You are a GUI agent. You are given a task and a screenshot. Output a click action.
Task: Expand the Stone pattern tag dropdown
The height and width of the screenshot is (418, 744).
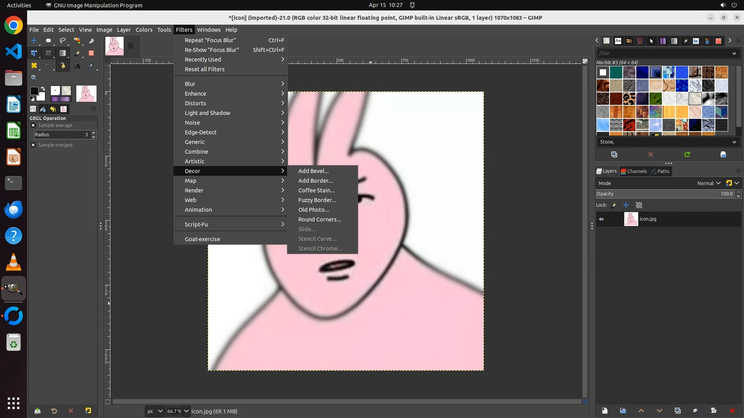(734, 142)
